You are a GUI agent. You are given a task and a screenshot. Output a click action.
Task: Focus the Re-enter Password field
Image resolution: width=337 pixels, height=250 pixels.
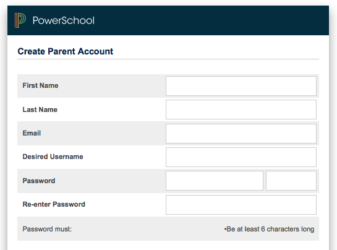241,205
